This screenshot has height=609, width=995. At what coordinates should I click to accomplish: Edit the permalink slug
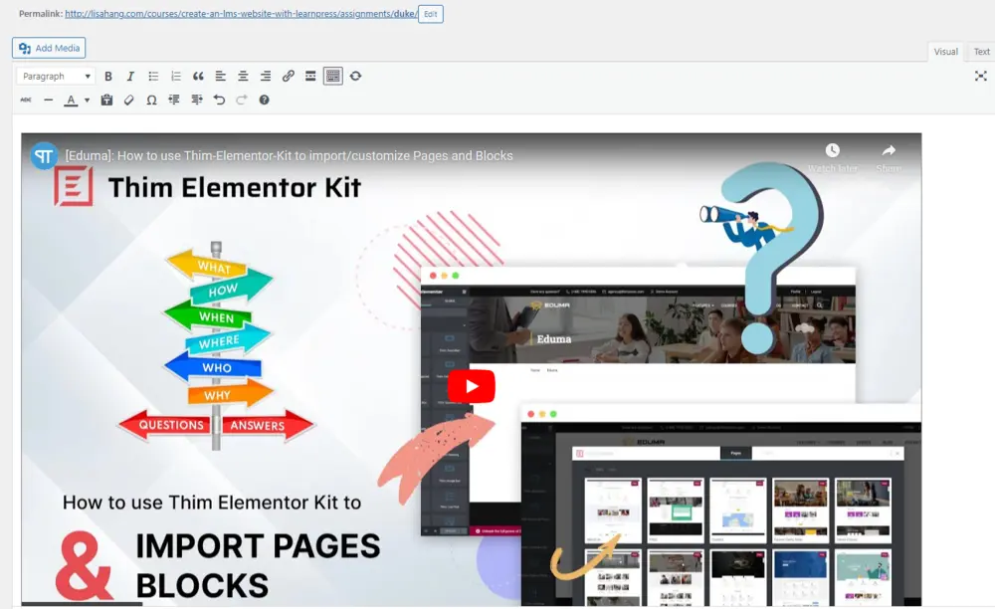(x=430, y=14)
